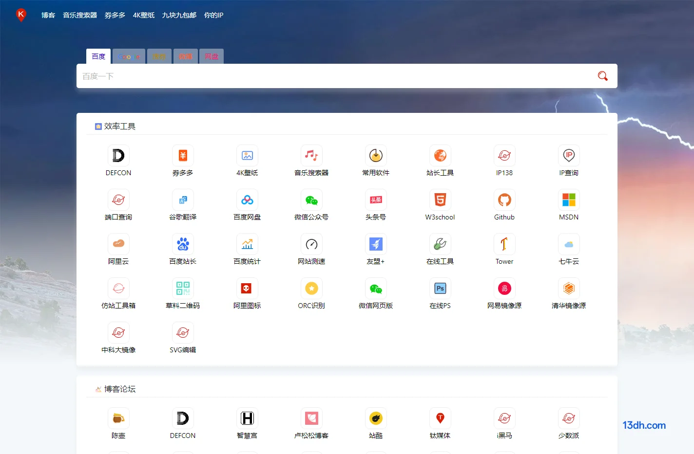Open the 卢松松博客 icon
Image resolution: width=694 pixels, height=454 pixels.
(x=311, y=418)
